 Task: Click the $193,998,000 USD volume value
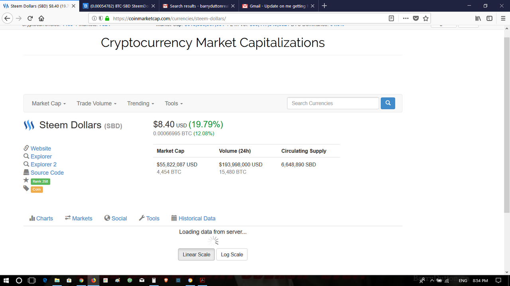point(241,164)
